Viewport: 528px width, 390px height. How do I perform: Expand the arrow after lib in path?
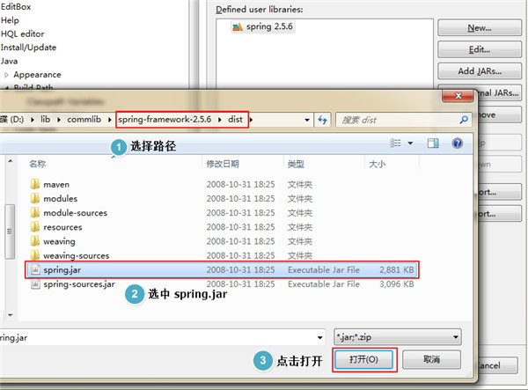59,120
